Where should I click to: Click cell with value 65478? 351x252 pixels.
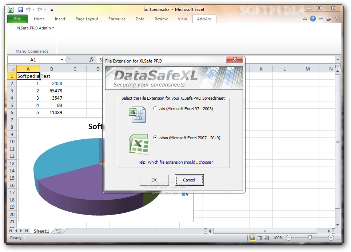[52, 91]
